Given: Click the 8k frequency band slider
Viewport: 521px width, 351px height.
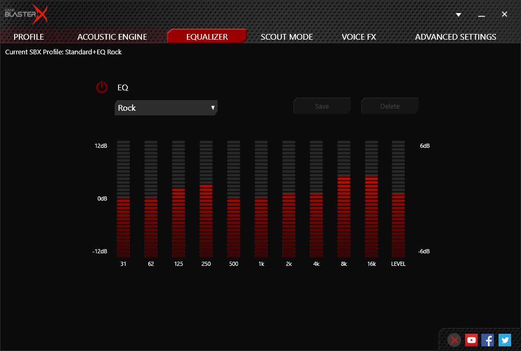Looking at the screenshot, I should click(x=344, y=198).
